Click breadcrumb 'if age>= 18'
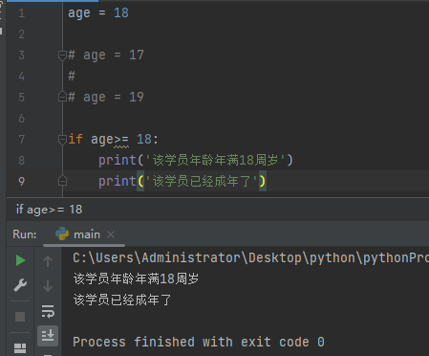429x356 pixels. pyautogui.click(x=50, y=210)
